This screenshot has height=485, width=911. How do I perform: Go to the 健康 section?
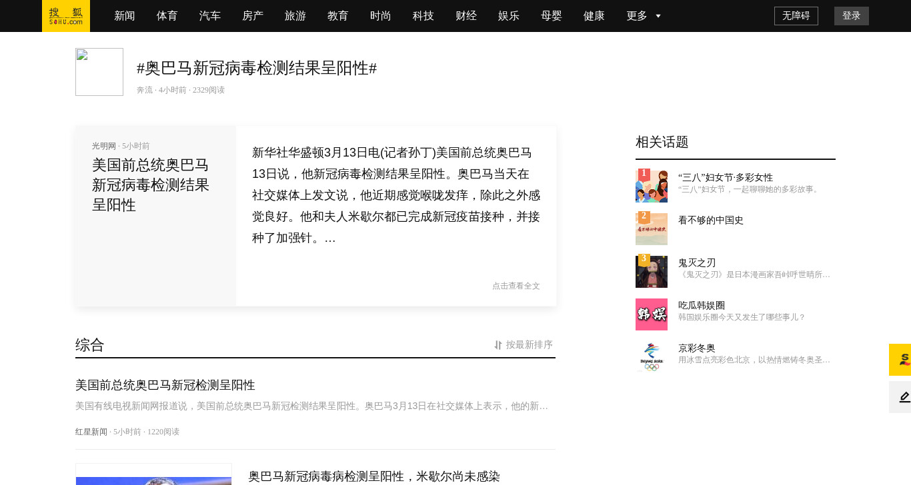(594, 16)
